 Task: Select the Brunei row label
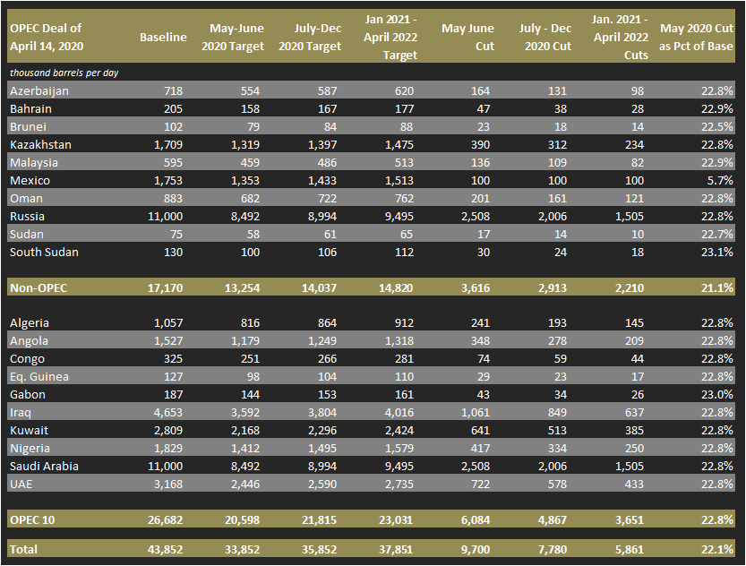[x=28, y=127]
